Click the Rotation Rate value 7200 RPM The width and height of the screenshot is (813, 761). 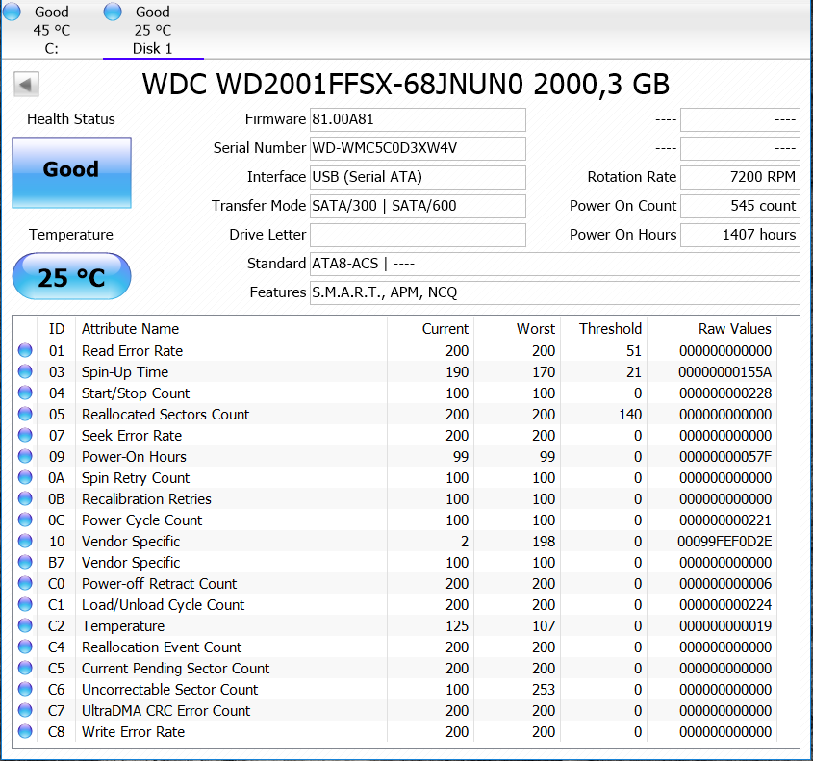[740, 177]
